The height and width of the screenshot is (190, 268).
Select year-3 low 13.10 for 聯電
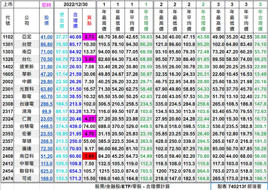[232, 96]
